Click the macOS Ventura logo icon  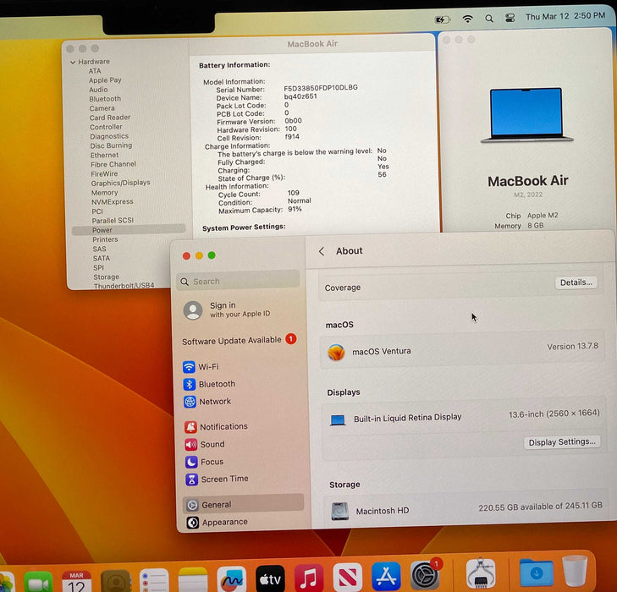(x=337, y=352)
